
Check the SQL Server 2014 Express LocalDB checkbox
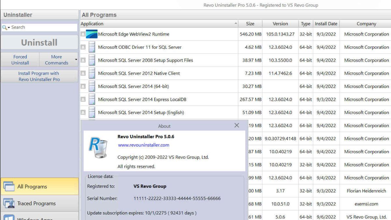[83, 99]
